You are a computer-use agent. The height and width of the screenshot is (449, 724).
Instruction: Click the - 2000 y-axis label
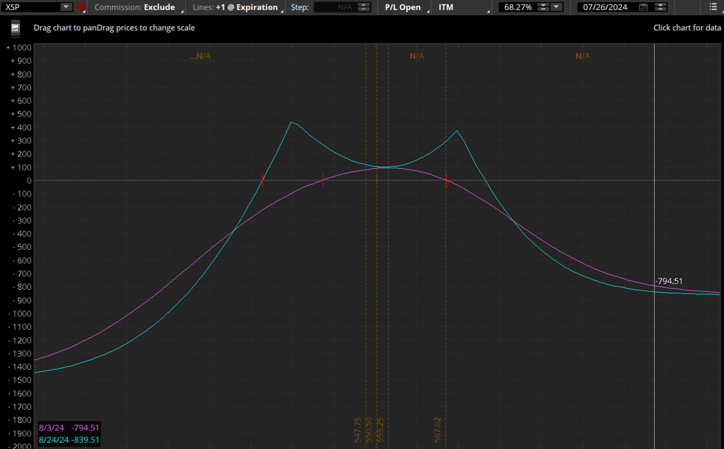(20, 446)
